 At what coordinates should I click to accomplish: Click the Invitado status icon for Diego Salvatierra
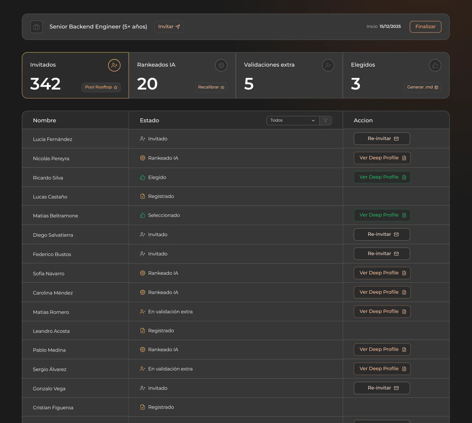(143, 234)
